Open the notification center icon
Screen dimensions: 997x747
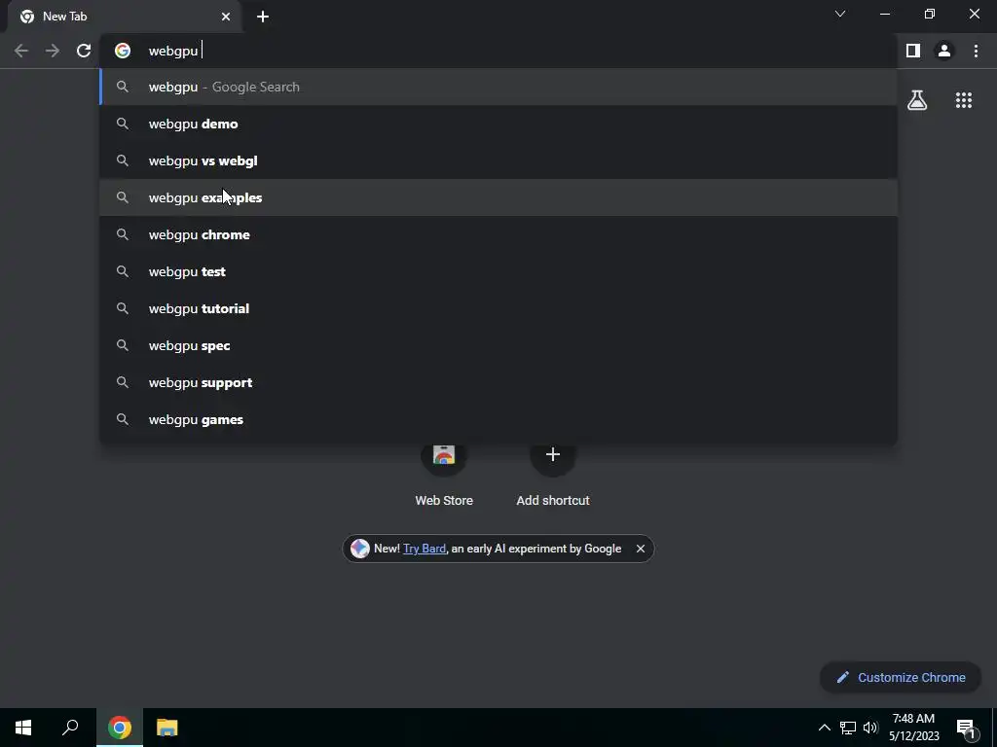pos(966,728)
